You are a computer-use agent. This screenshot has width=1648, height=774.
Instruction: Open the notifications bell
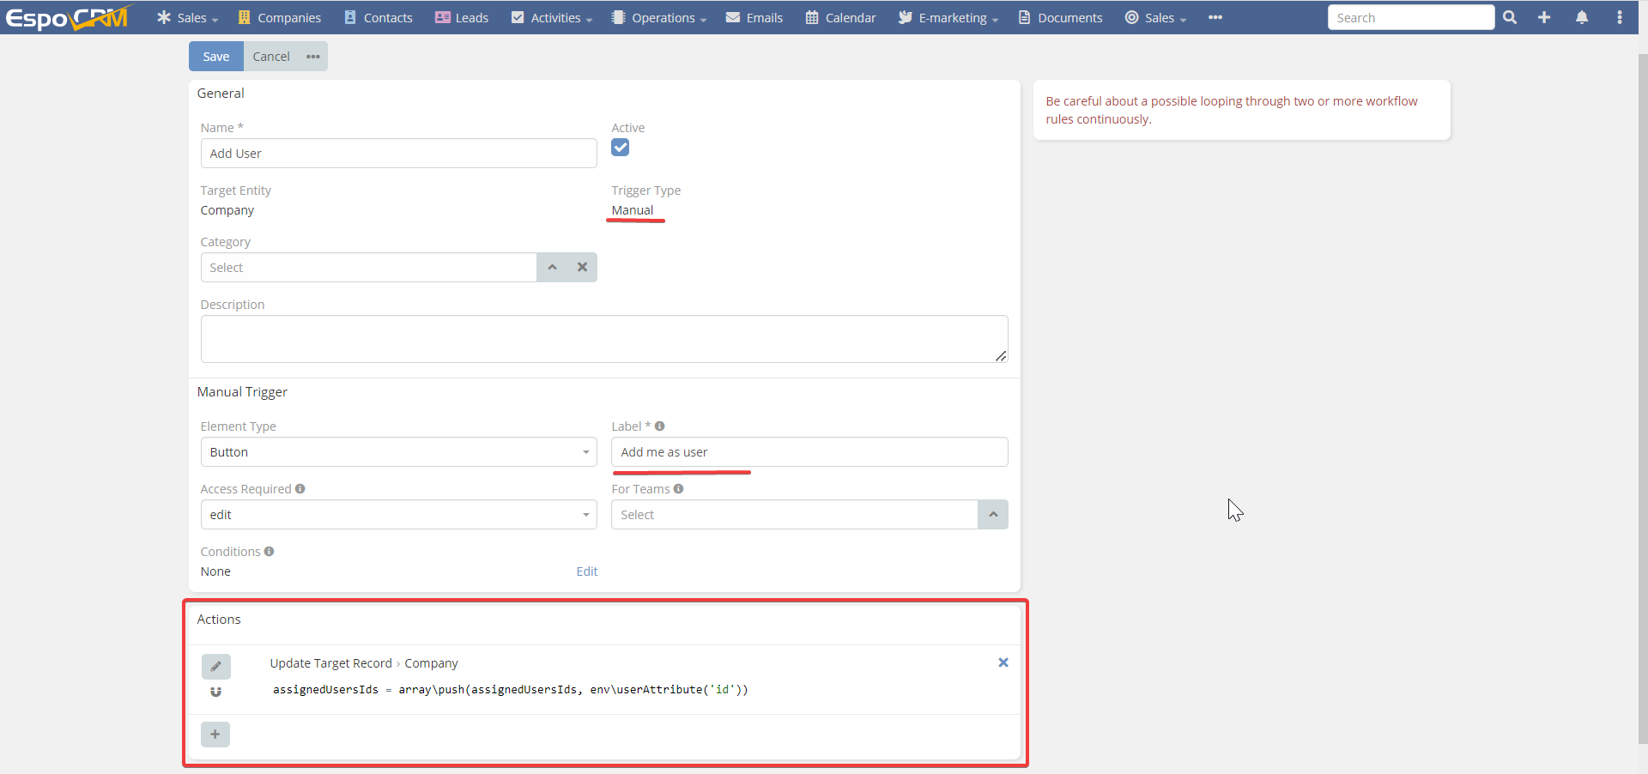click(1582, 17)
